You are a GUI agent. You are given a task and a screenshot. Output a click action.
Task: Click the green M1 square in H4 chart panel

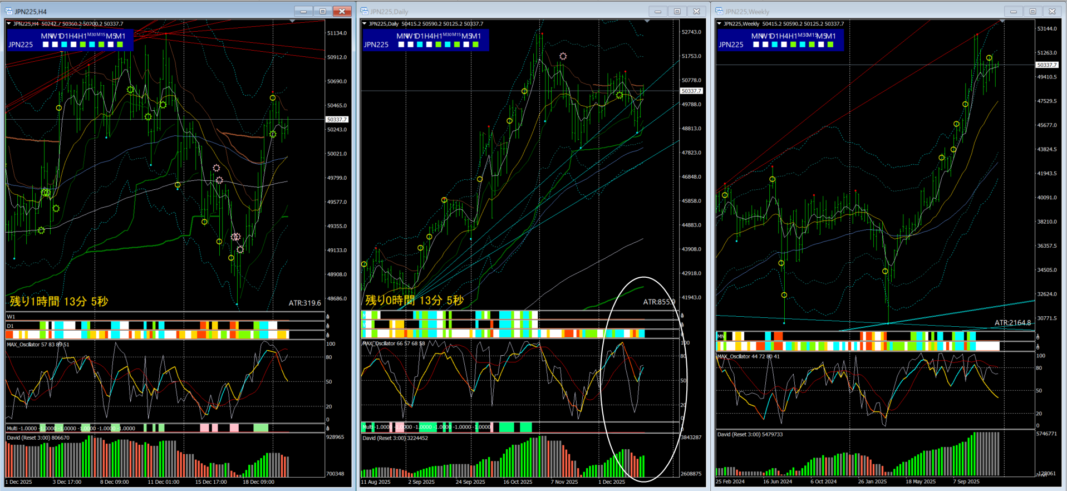coord(120,45)
